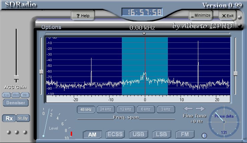Click the AGC Gain vertical slider handle
Image resolution: width=247 pixels, height=143 pixels.
(x=16, y=80)
